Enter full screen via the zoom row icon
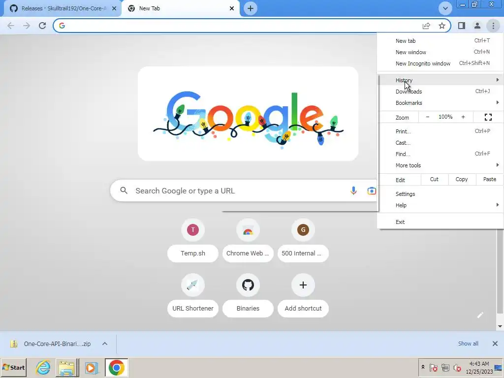The width and height of the screenshot is (504, 378). point(488,117)
